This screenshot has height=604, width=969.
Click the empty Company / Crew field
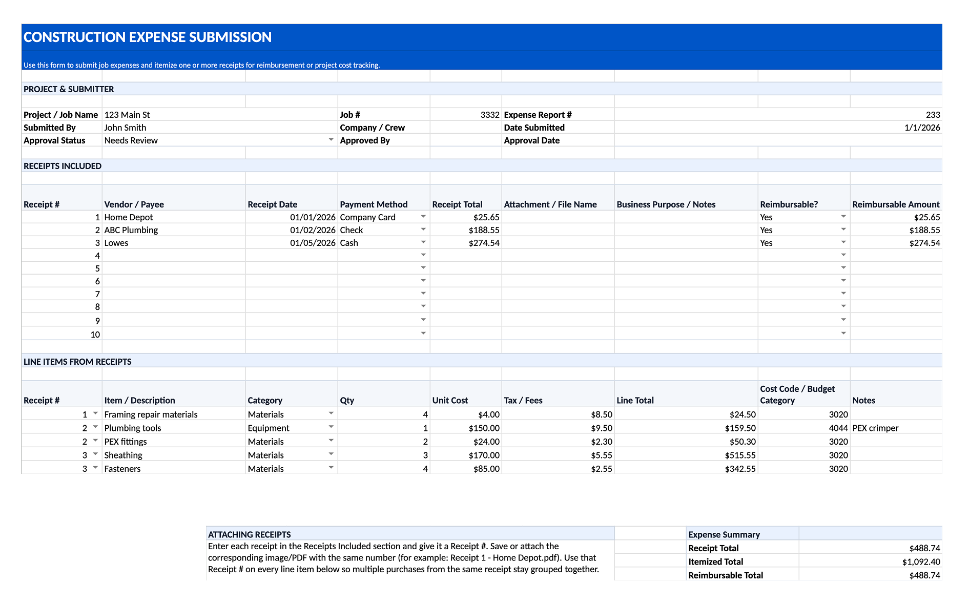[466, 128]
